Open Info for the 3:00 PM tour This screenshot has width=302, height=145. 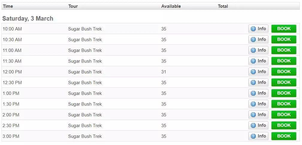tap(258, 136)
